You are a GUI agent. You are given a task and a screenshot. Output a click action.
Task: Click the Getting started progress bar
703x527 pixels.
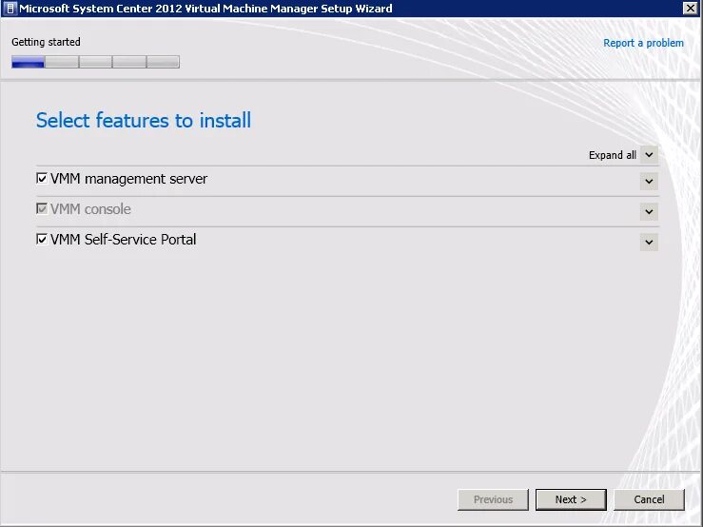pyautogui.click(x=95, y=62)
